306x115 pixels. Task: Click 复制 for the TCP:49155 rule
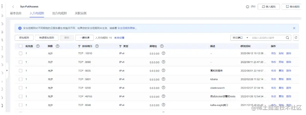click(281, 96)
